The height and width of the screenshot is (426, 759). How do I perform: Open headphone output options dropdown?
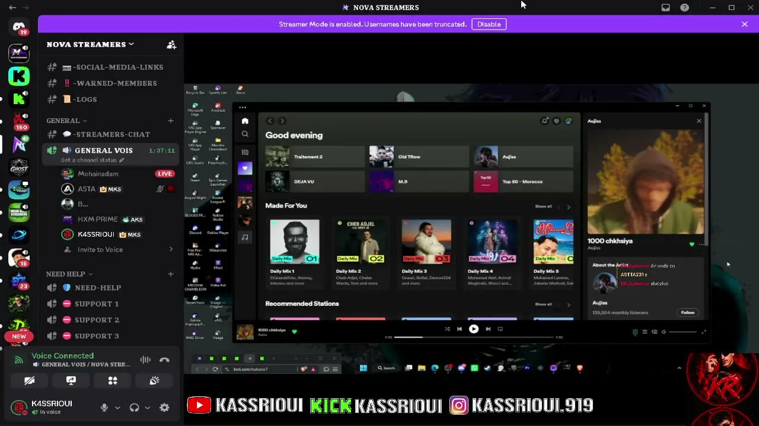click(x=148, y=407)
